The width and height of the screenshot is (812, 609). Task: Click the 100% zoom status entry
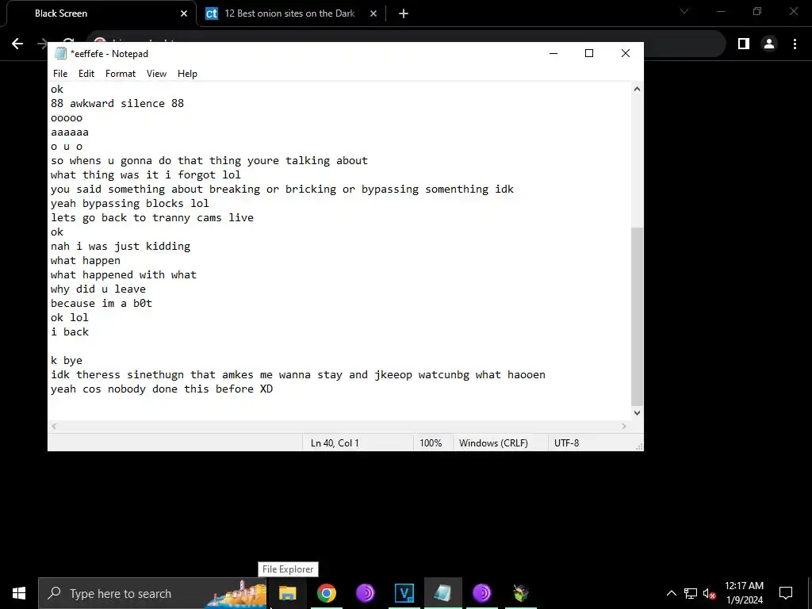click(x=431, y=442)
